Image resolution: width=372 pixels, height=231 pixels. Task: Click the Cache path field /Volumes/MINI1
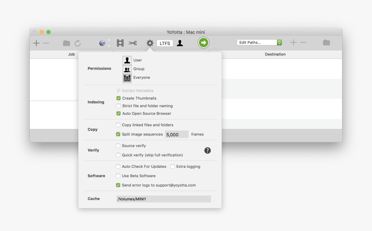(164, 199)
